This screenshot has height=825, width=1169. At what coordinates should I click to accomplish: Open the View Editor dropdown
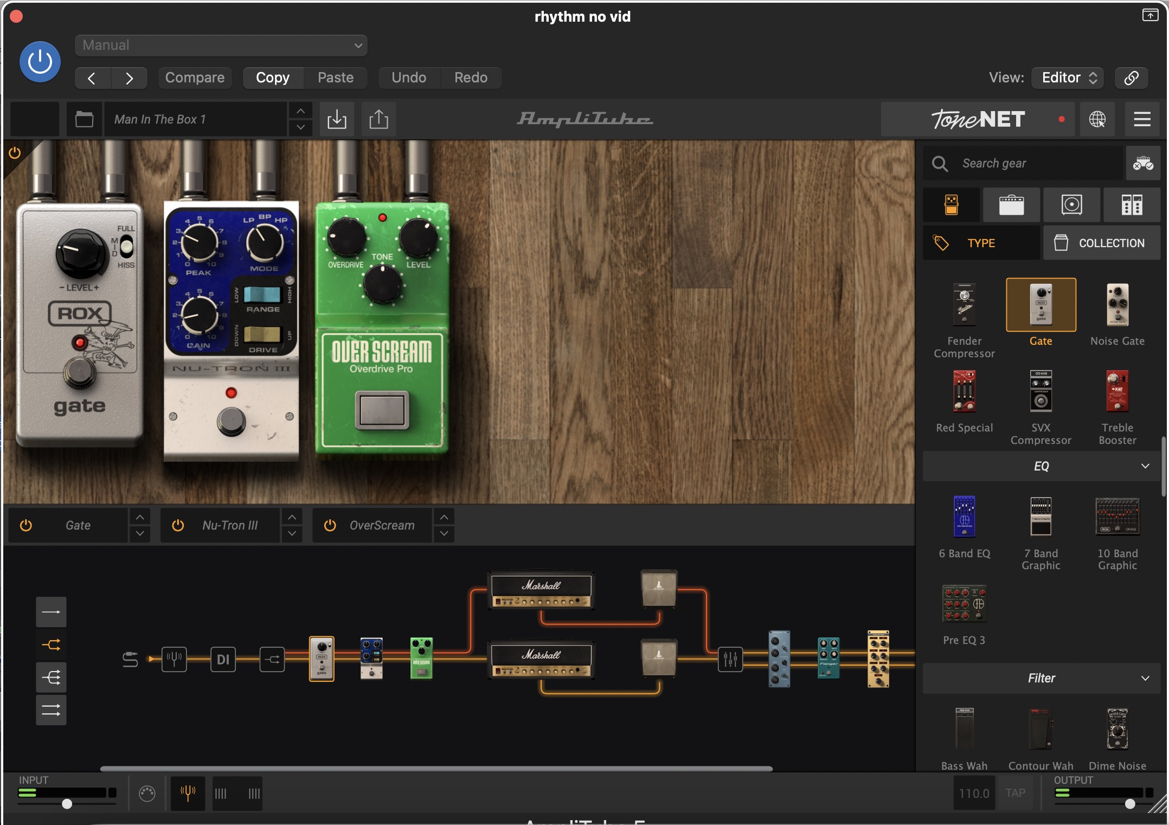click(x=1067, y=78)
